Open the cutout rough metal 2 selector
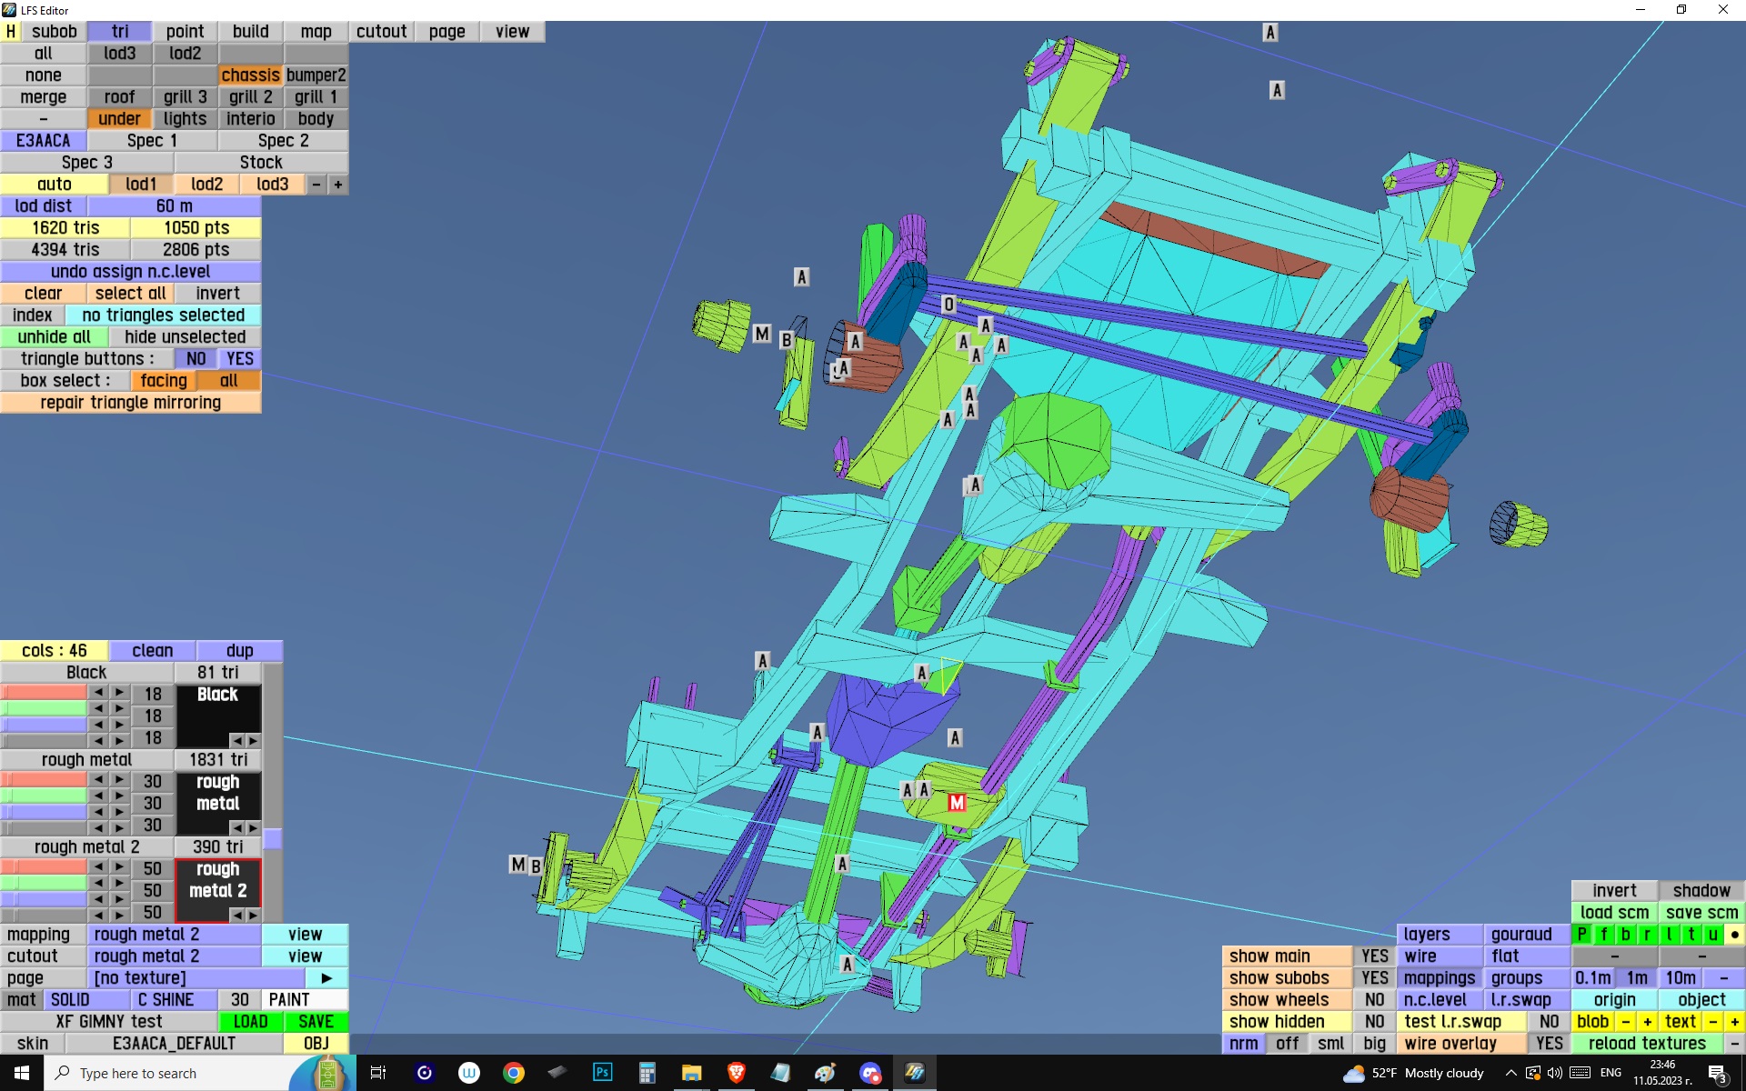 coord(175,956)
